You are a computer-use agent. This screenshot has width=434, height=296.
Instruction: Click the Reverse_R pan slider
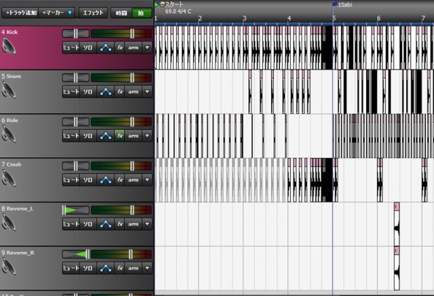click(x=75, y=254)
